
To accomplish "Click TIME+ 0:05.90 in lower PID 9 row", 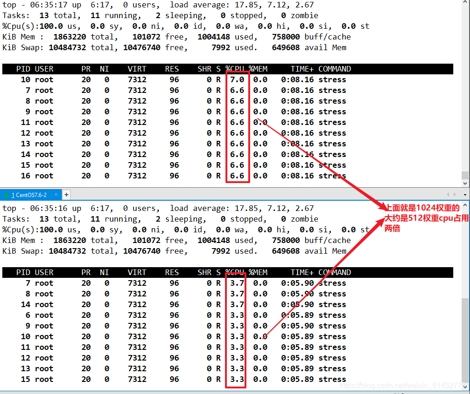I will tap(298, 326).
